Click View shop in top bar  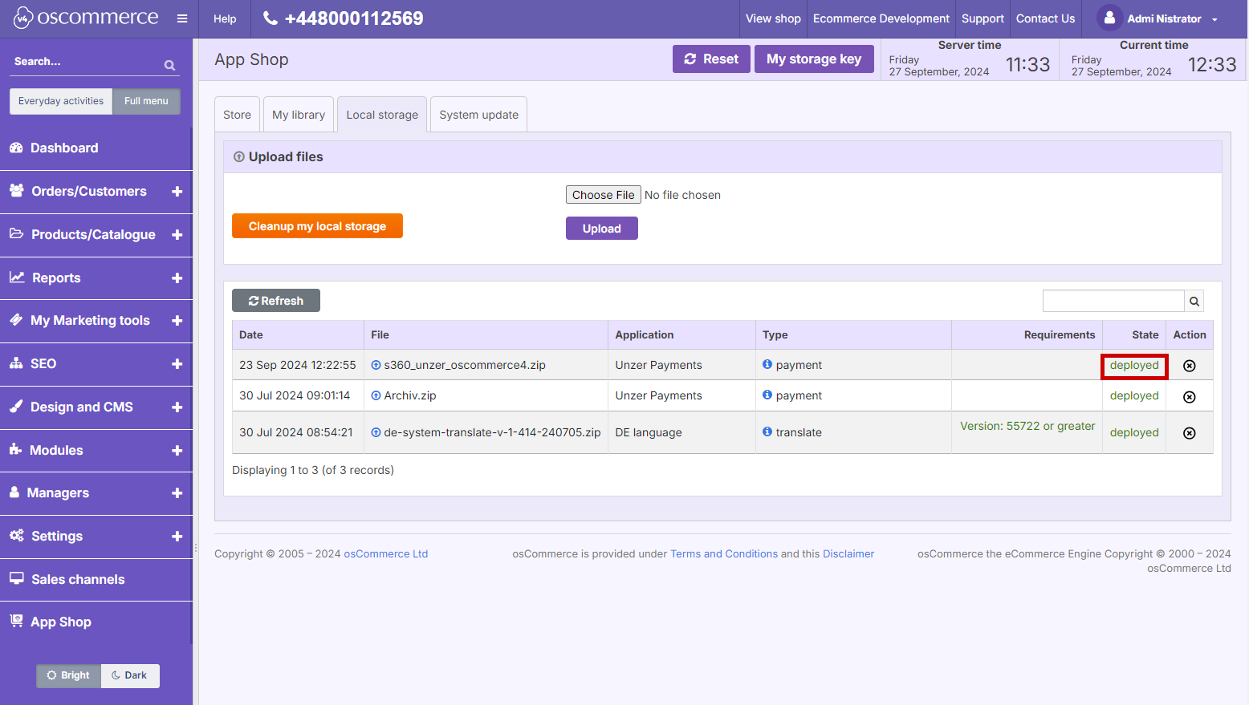tap(773, 18)
